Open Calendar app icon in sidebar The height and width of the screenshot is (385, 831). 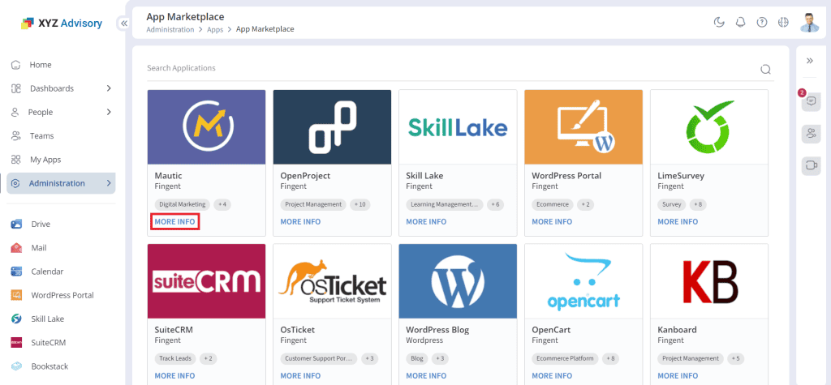pos(16,272)
